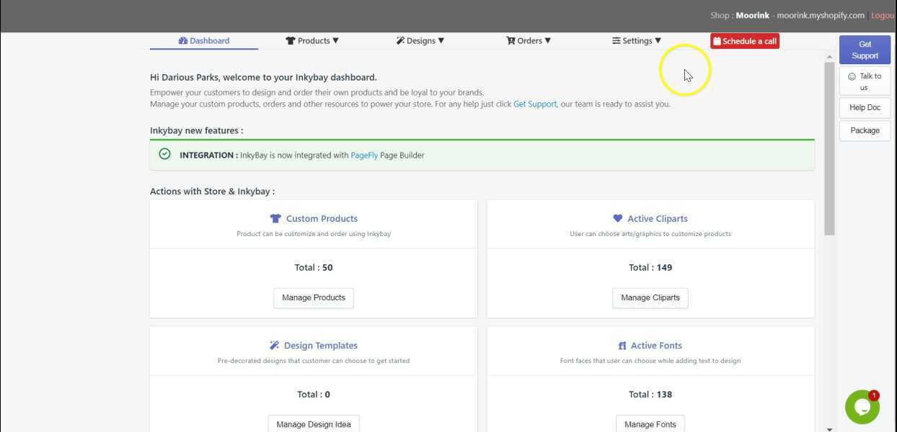This screenshot has height=432, width=897.
Task: Open the Settings dropdown menu
Action: [637, 41]
